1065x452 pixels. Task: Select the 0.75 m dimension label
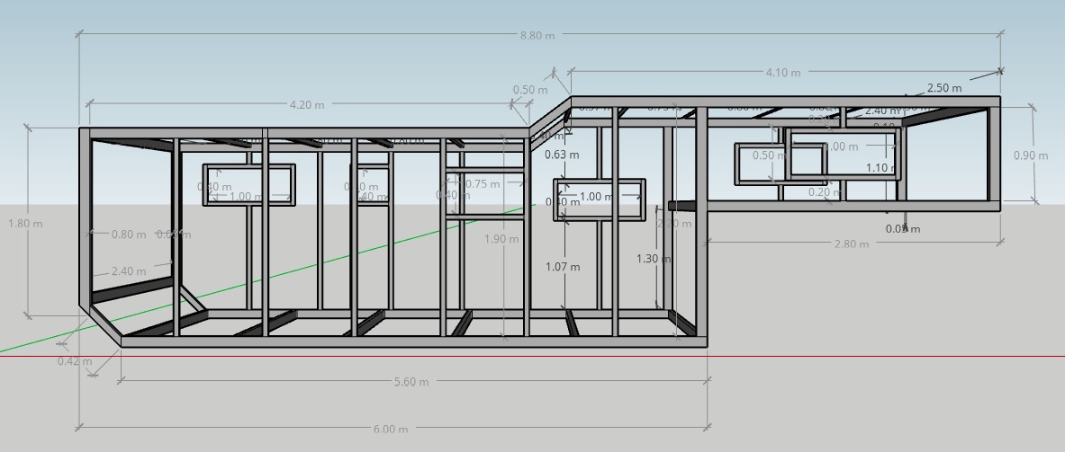483,184
